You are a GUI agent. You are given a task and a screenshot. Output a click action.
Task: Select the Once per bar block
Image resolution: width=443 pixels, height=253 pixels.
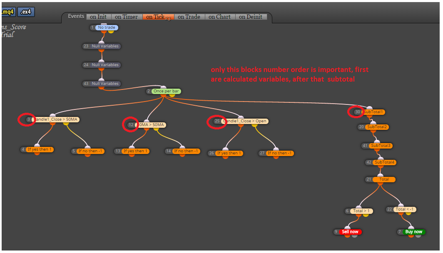(x=166, y=91)
